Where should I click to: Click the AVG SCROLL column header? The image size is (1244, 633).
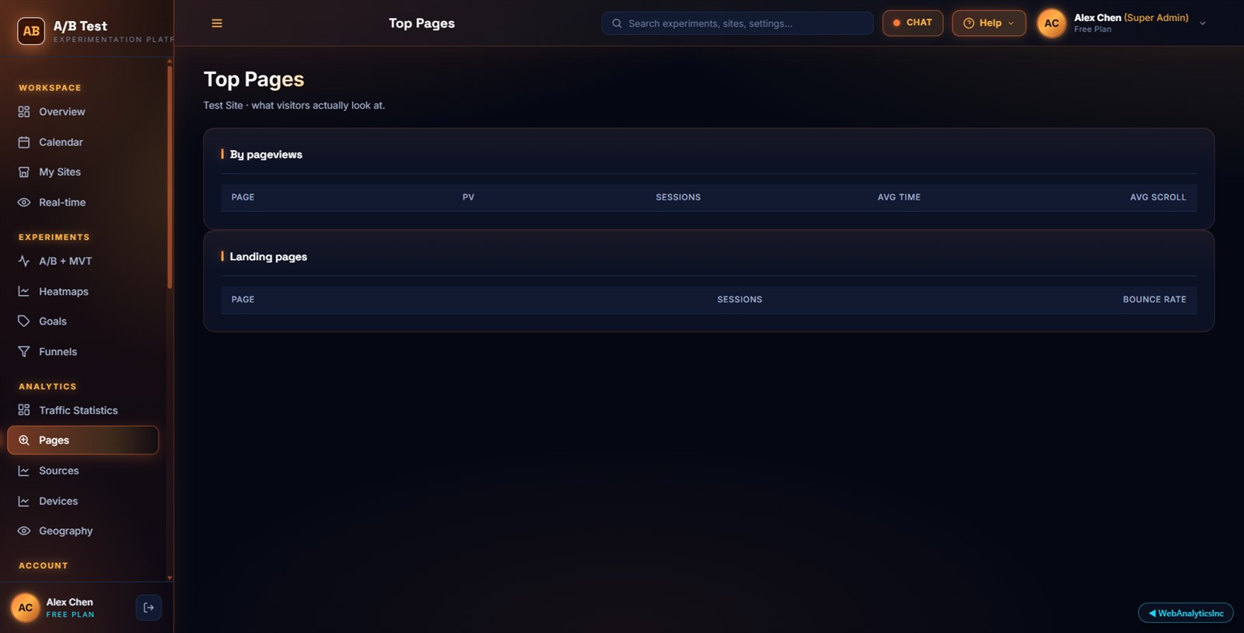[x=1158, y=197]
